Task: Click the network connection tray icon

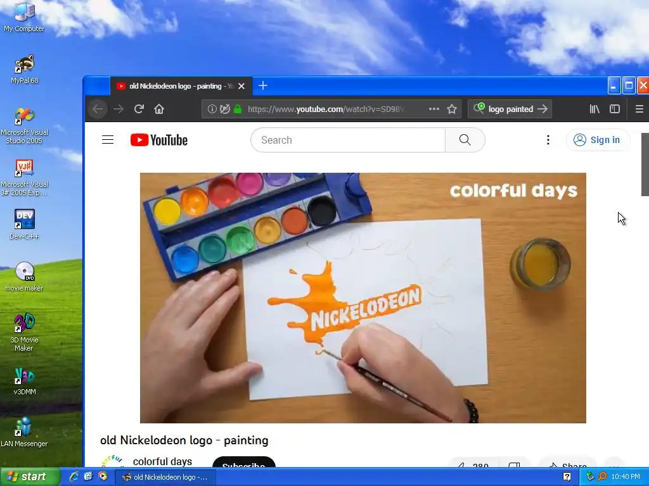Action: pyautogui.click(x=590, y=477)
